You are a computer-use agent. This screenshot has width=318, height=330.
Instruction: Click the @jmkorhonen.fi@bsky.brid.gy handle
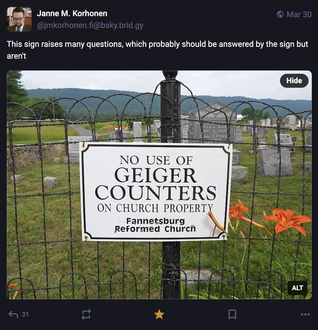coord(90,25)
